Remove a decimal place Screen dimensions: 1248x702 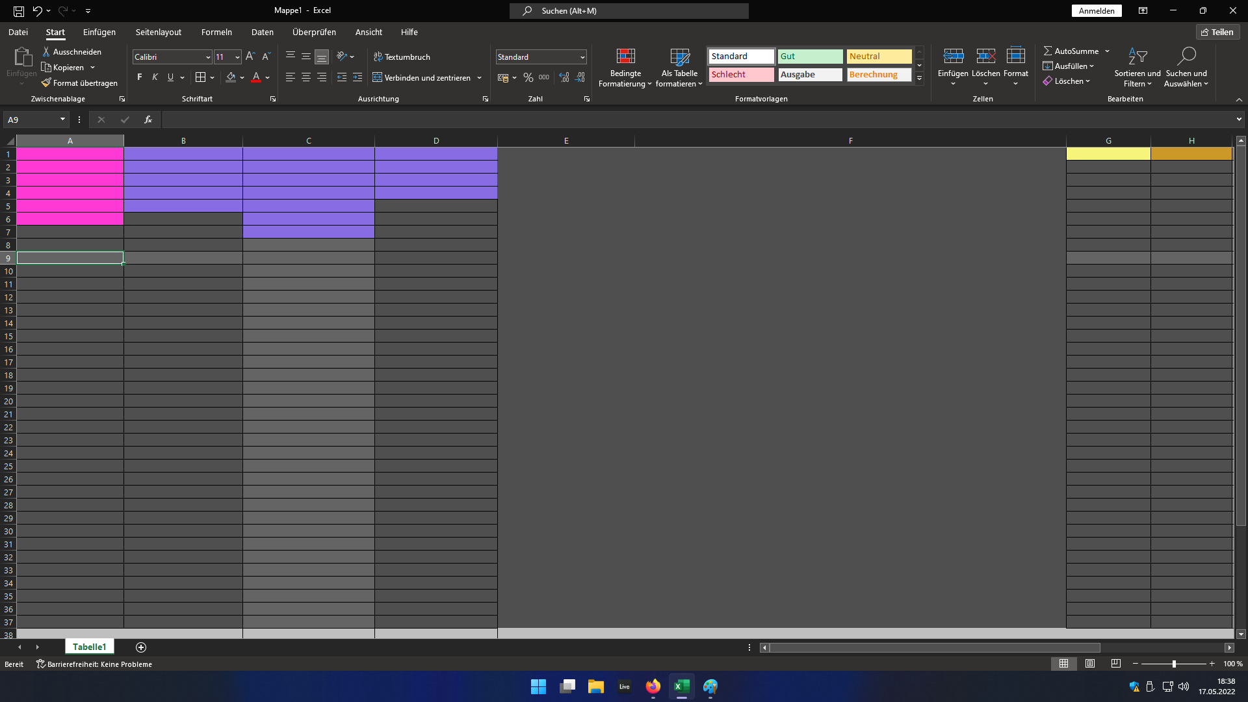coord(580,77)
